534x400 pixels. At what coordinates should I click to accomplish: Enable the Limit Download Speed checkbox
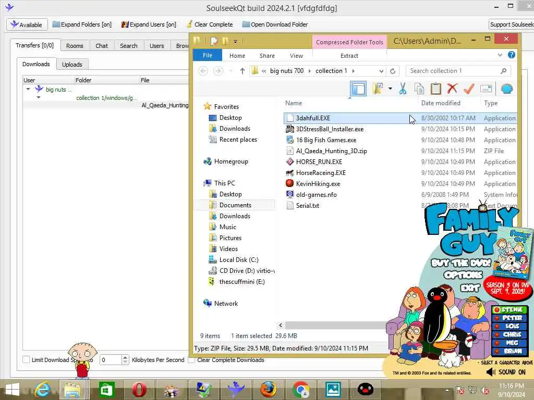(x=26, y=359)
